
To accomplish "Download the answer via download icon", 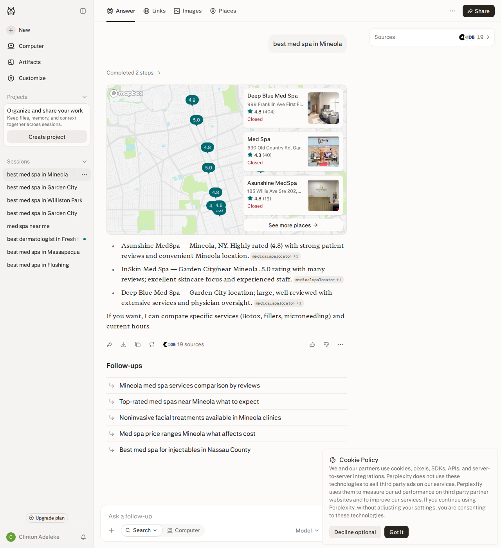I will (124, 344).
